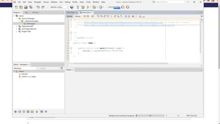Click background scanning progress bar
The image size is (220, 124).
pos(150,116)
